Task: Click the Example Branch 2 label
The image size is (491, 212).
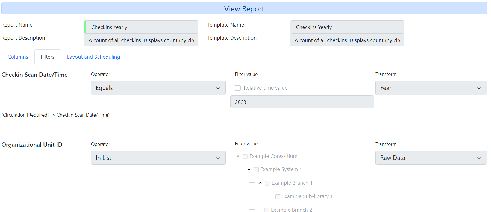Action: click(292, 210)
